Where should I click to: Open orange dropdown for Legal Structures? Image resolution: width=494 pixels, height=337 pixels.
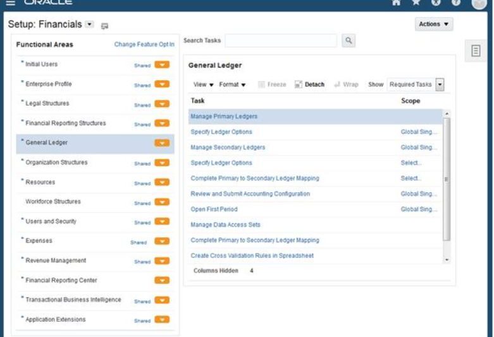pyautogui.click(x=162, y=104)
